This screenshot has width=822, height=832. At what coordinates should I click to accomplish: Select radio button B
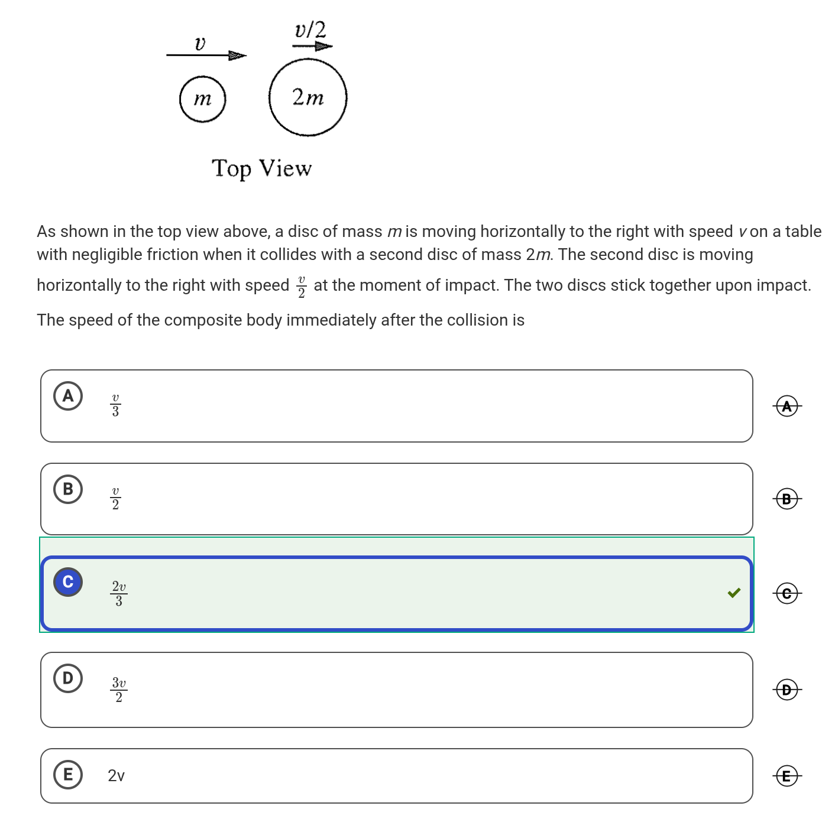pos(68,489)
